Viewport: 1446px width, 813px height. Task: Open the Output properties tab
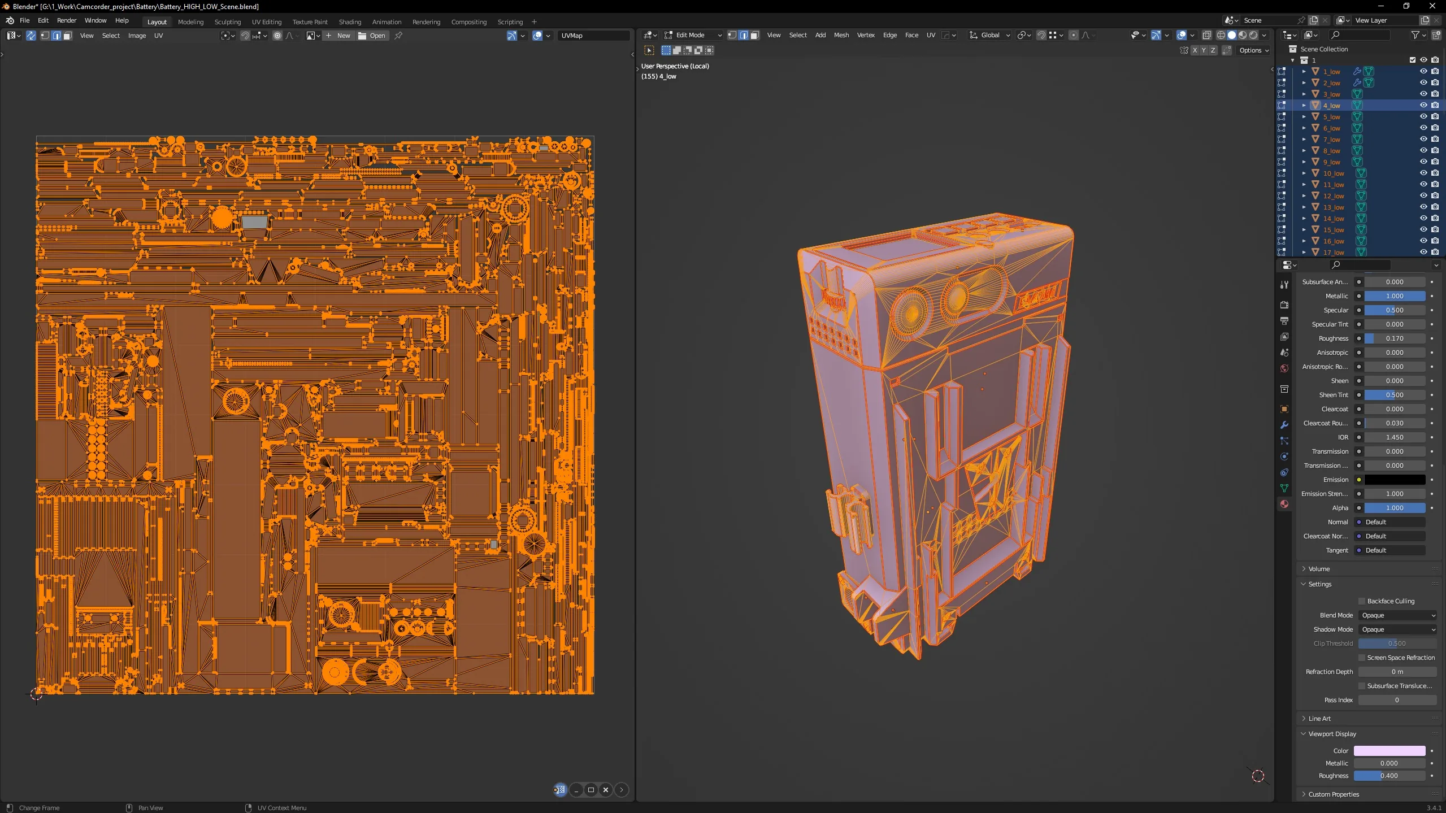1284,321
